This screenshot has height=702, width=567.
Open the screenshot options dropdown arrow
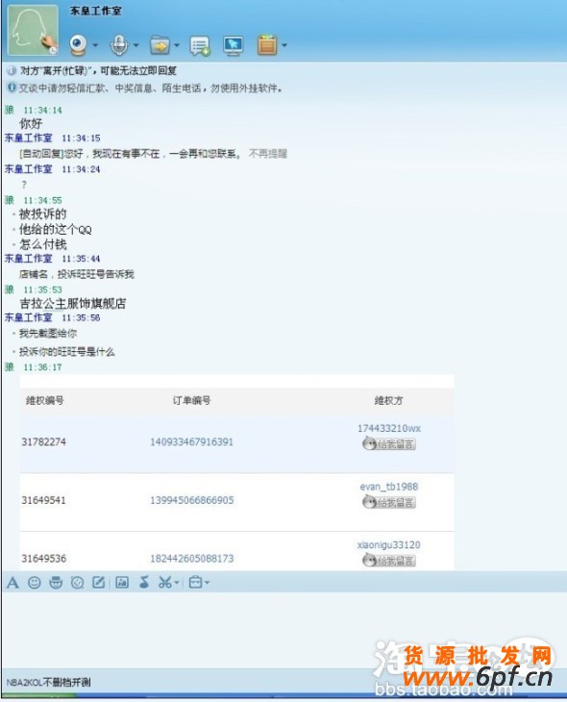pyautogui.click(x=177, y=583)
